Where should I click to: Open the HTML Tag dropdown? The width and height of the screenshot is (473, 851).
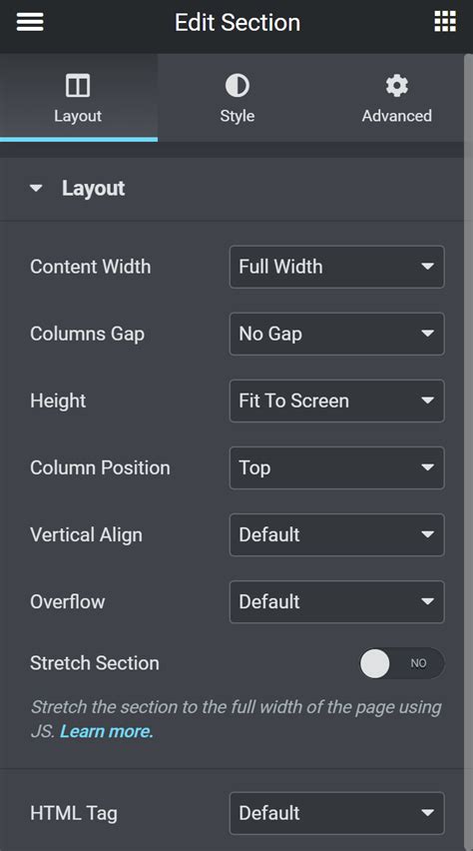click(337, 813)
